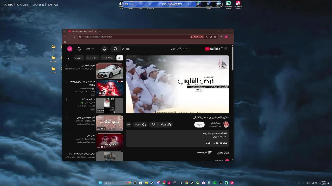Click the white Subscribe button
The height and width of the screenshot is (186, 332).
[x=199, y=125]
